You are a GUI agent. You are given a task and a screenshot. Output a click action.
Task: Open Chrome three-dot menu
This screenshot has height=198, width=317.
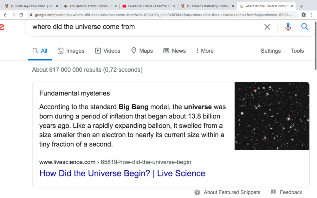coord(312,15)
